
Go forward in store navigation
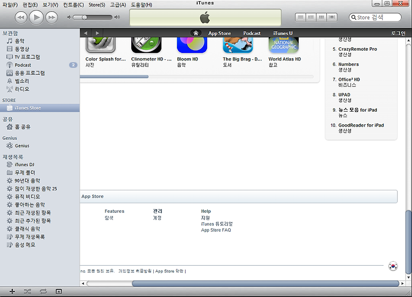click(x=97, y=33)
